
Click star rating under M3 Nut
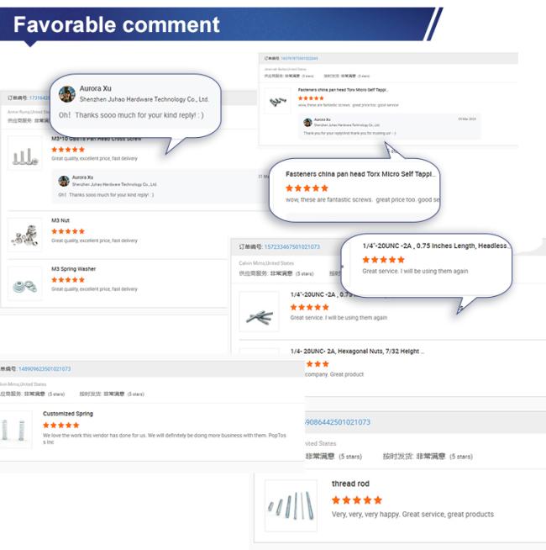coord(68,231)
